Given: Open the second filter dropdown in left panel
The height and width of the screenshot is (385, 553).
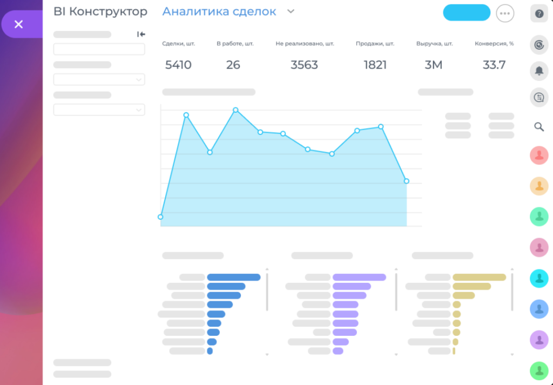Looking at the screenshot, I should (x=99, y=110).
